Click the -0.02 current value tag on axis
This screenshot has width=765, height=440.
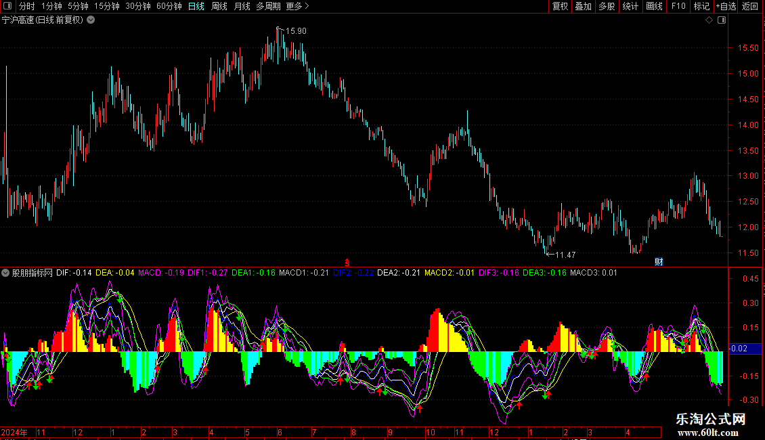pyautogui.click(x=745, y=349)
